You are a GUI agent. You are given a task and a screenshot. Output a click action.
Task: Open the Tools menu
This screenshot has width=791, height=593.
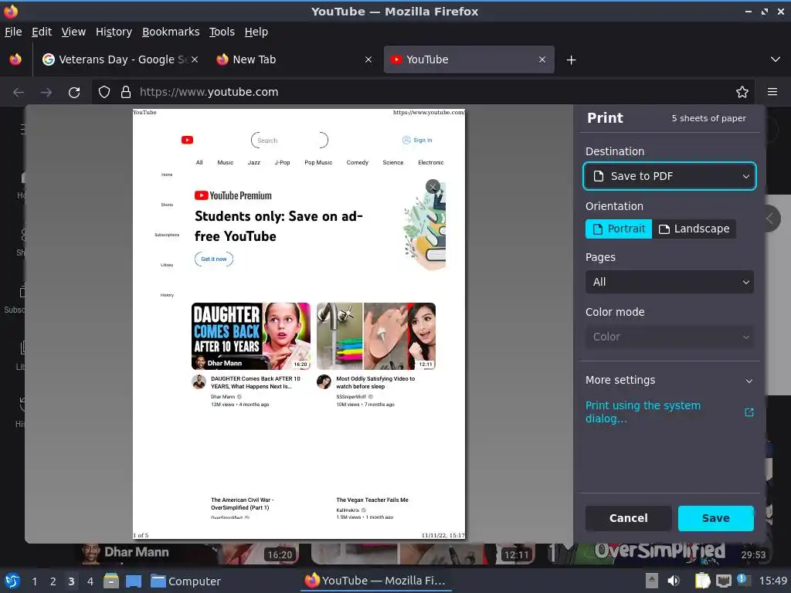[x=222, y=32]
